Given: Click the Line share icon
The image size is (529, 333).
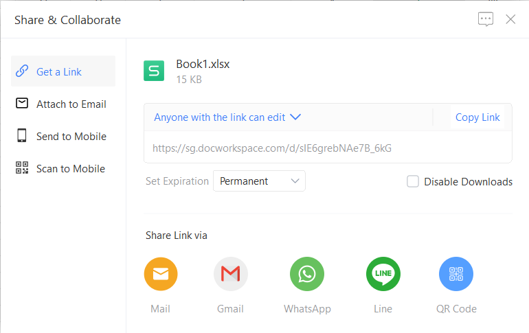Looking at the screenshot, I should 383,274.
